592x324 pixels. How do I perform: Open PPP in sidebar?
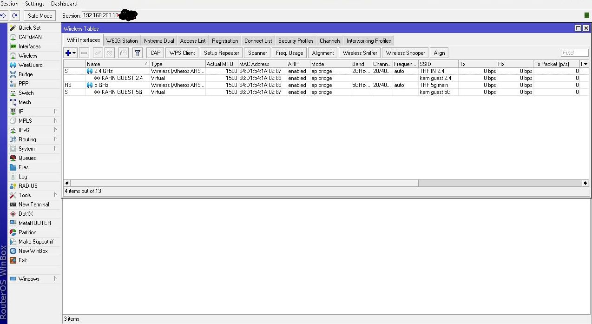[x=23, y=84]
